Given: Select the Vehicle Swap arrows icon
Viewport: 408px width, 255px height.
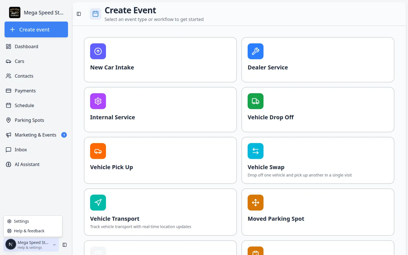Looking at the screenshot, I should click(x=256, y=151).
